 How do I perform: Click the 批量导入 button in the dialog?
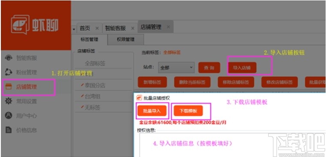tap(152, 111)
